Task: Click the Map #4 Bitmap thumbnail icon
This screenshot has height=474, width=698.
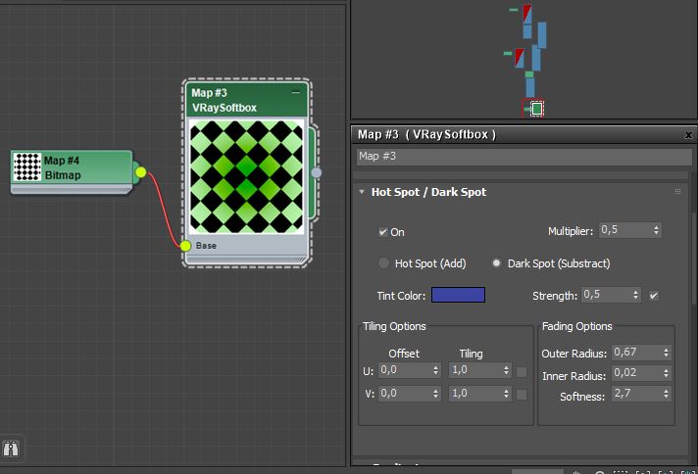Action: (26, 167)
